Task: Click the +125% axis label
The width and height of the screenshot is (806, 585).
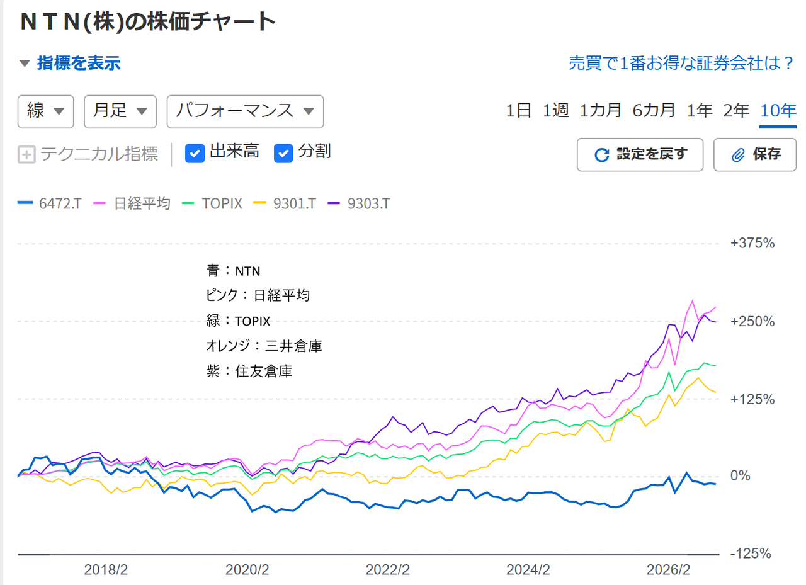Action: [752, 399]
